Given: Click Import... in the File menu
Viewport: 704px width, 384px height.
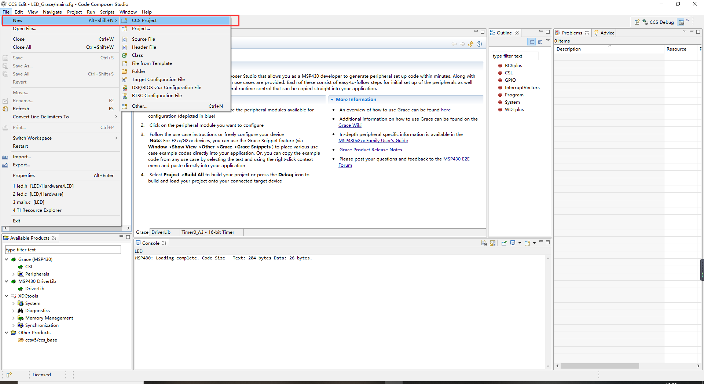Looking at the screenshot, I should click(61, 157).
